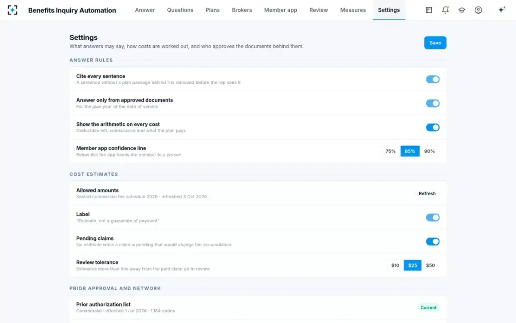Open the layout panel icon
Screen dimensions: 516x323
tap(429, 10)
